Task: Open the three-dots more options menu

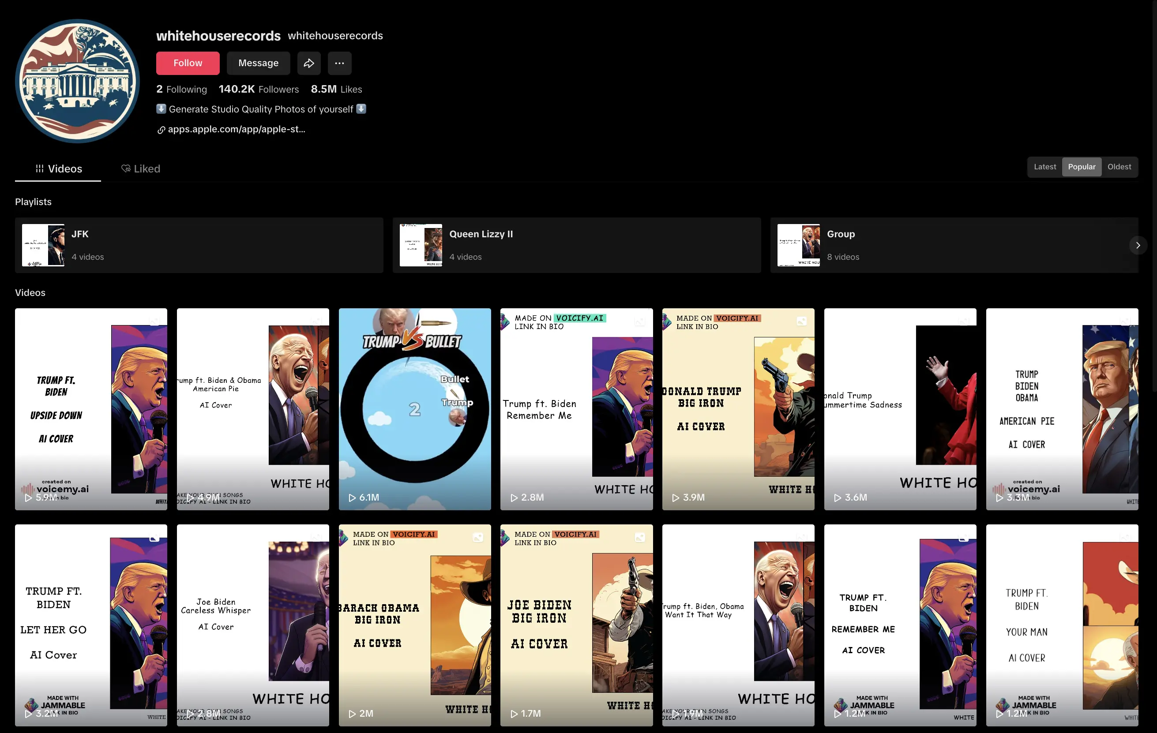Action: [339, 63]
